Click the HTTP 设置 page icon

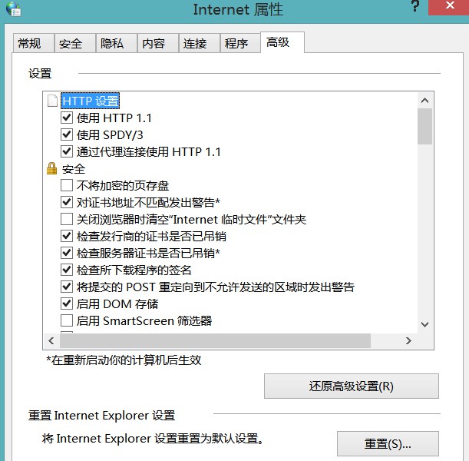click(52, 101)
